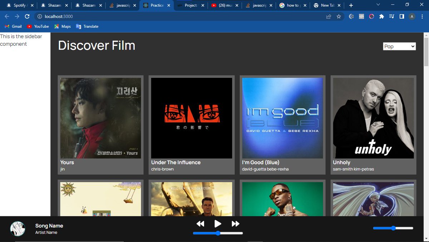Click the Under The Influence cover art
429x242 pixels.
(x=192, y=118)
